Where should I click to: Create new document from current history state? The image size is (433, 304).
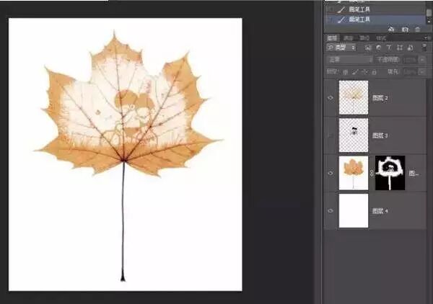click(x=390, y=30)
